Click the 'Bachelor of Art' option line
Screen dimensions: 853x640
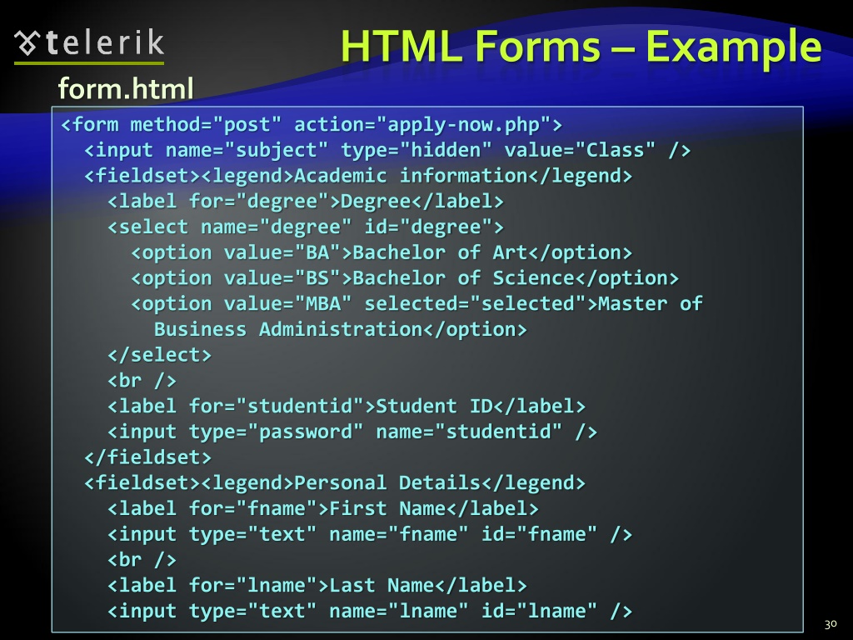point(382,252)
